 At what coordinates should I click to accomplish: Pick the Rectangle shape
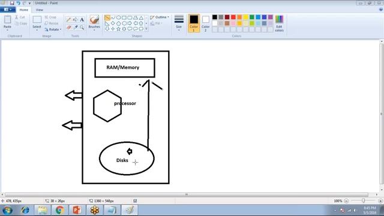coord(124,17)
